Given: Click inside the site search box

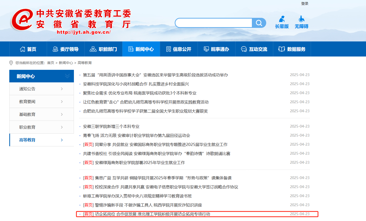Looking at the screenshot, I should pos(214,23).
